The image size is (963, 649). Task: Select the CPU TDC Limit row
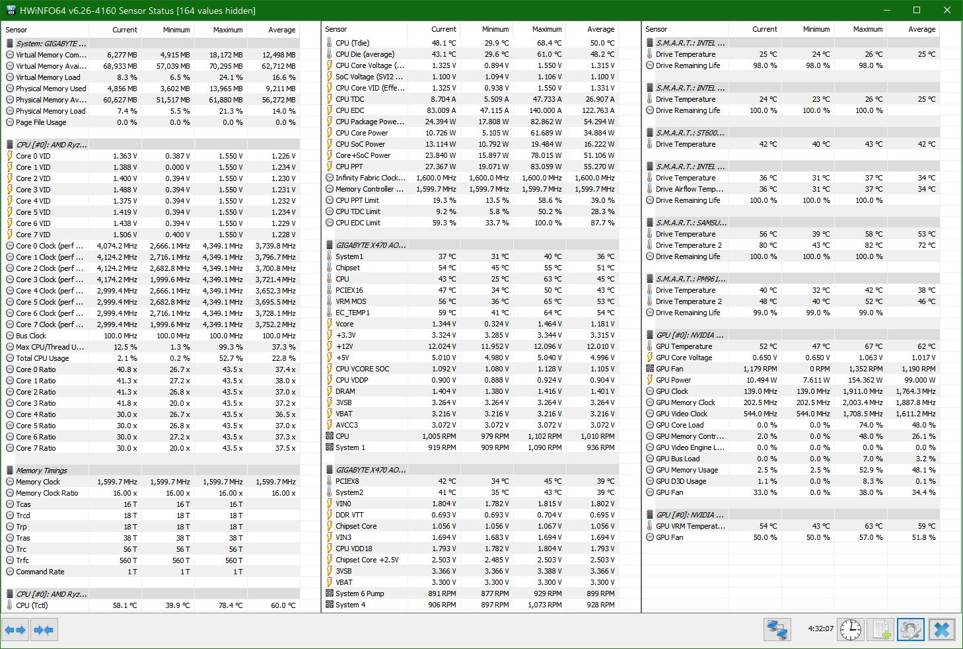(471, 211)
